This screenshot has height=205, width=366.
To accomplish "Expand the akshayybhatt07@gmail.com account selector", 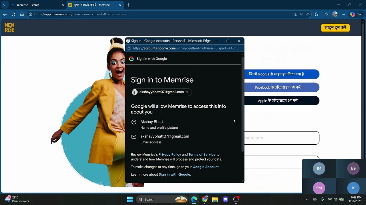I will click(161, 92).
